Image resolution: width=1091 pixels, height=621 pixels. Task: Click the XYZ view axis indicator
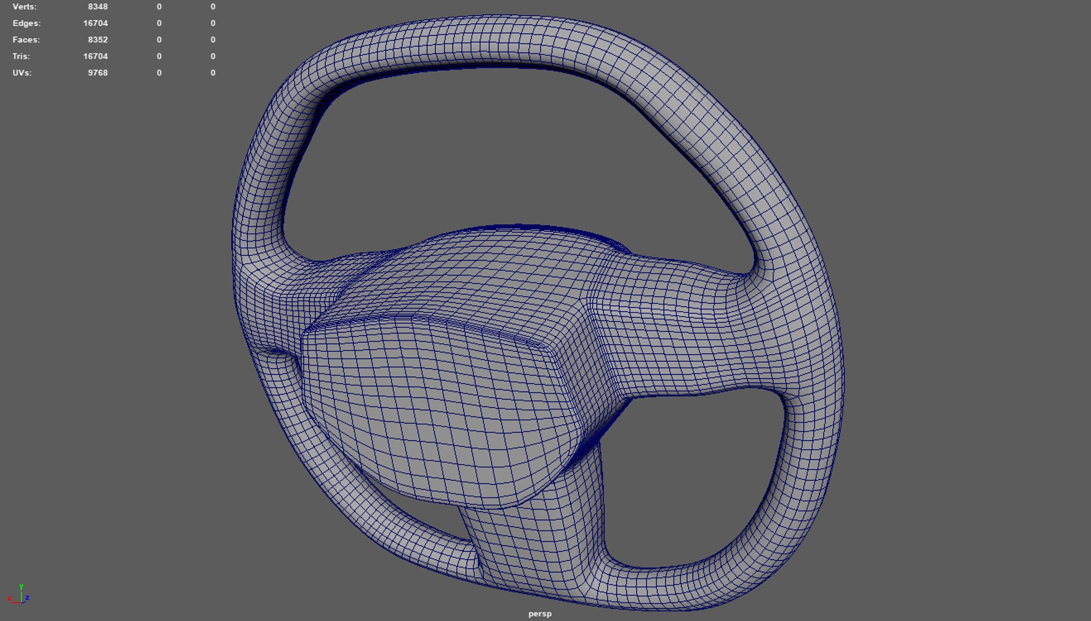click(x=18, y=595)
